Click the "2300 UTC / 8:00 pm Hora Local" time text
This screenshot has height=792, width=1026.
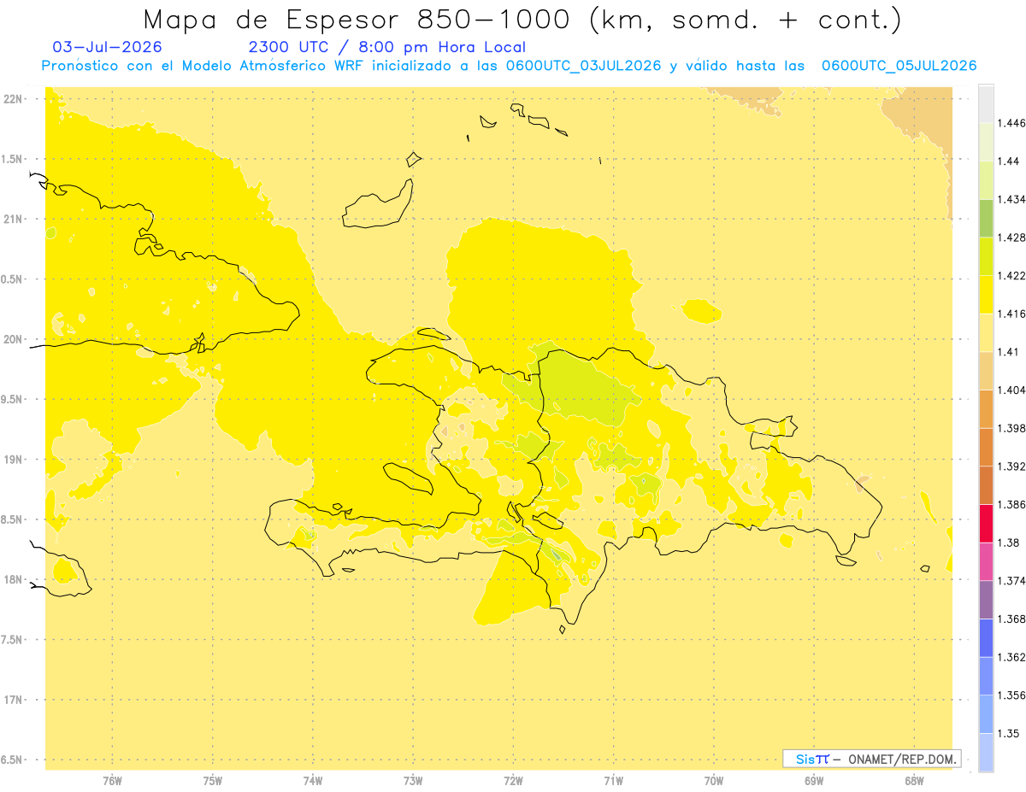[x=387, y=47]
